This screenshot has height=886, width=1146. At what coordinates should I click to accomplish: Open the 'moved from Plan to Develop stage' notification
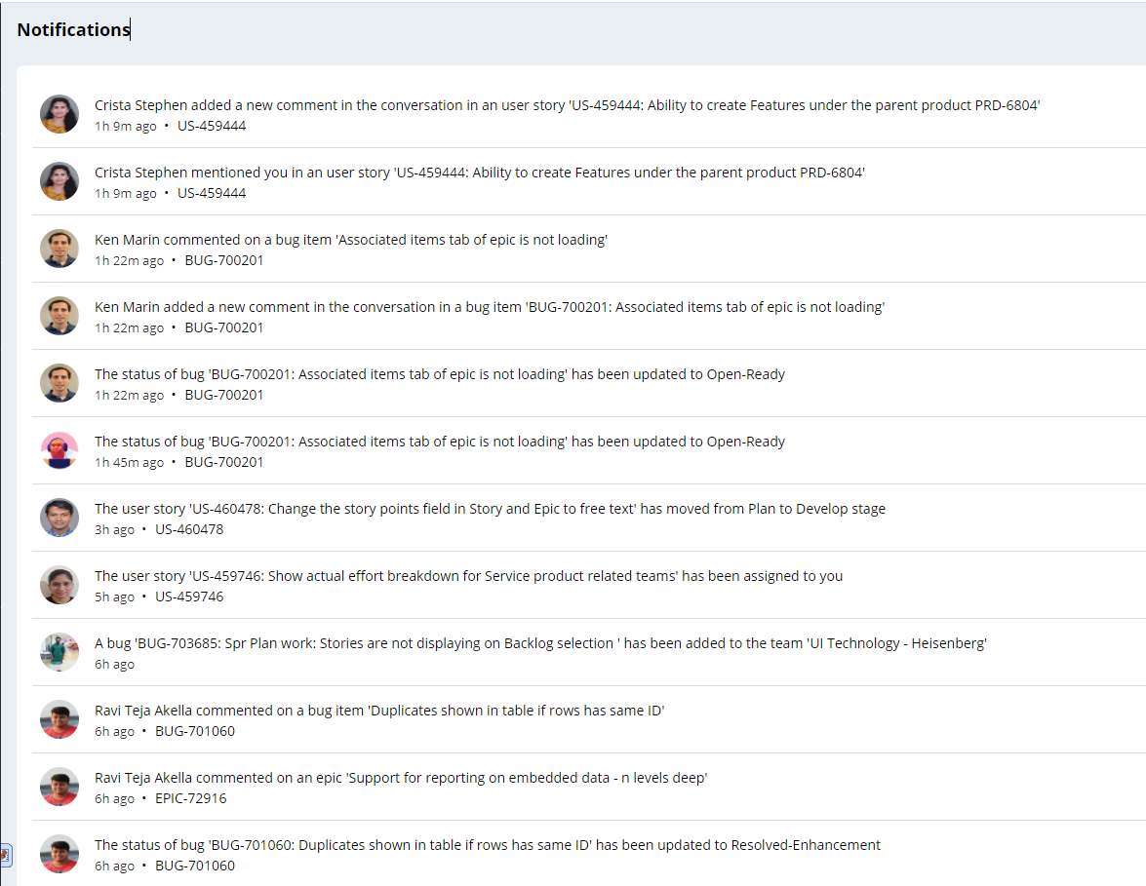click(490, 509)
